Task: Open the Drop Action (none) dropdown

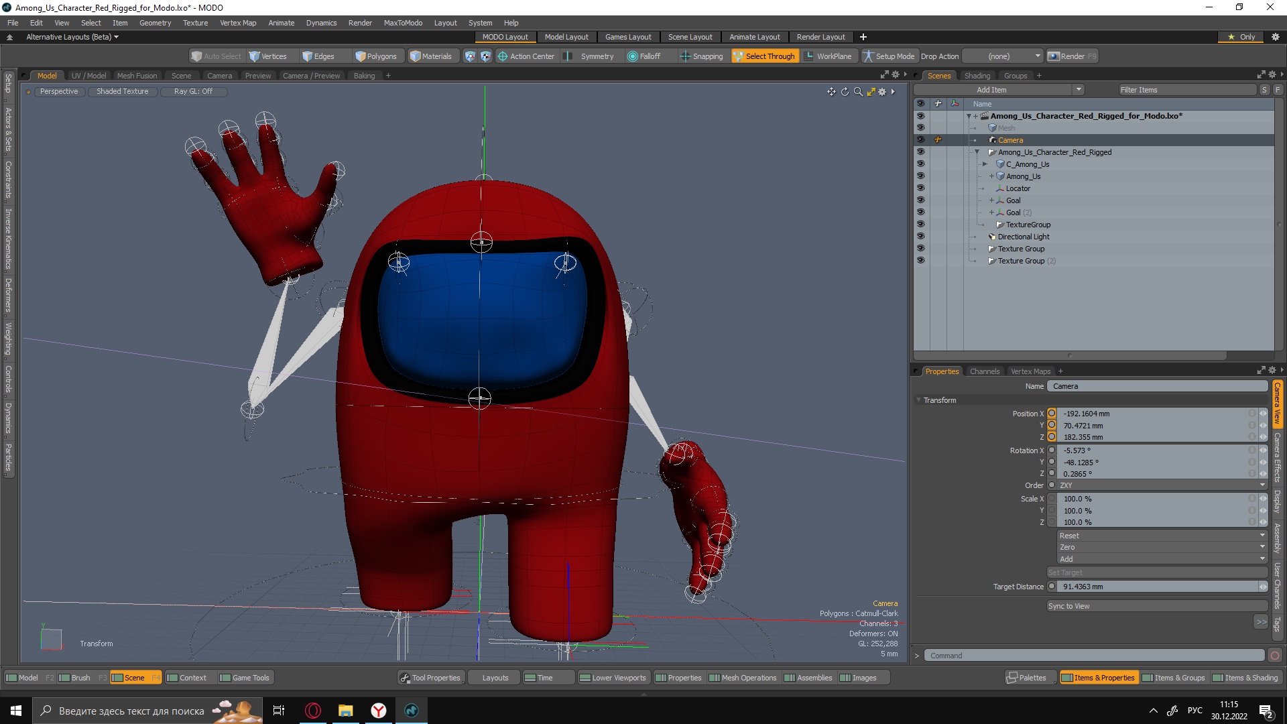Action: (x=1003, y=56)
